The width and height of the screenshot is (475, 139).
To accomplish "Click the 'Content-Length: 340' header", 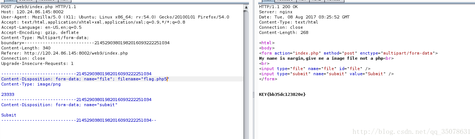I will click(26, 48).
